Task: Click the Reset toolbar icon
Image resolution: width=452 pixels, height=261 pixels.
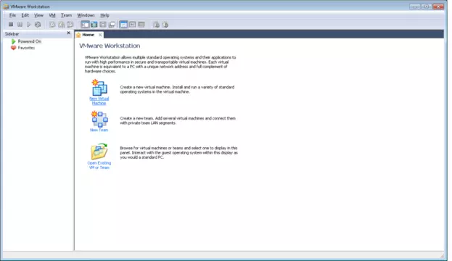Action: point(38,25)
